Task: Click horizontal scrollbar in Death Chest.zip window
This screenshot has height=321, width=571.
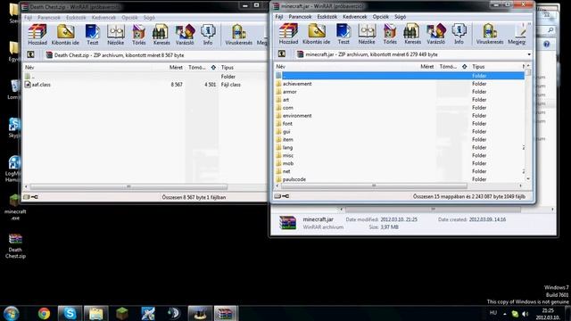Action: (x=128, y=186)
